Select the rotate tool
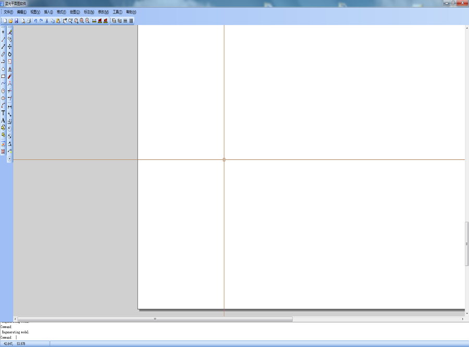The height and width of the screenshot is (347, 469). 10,54
